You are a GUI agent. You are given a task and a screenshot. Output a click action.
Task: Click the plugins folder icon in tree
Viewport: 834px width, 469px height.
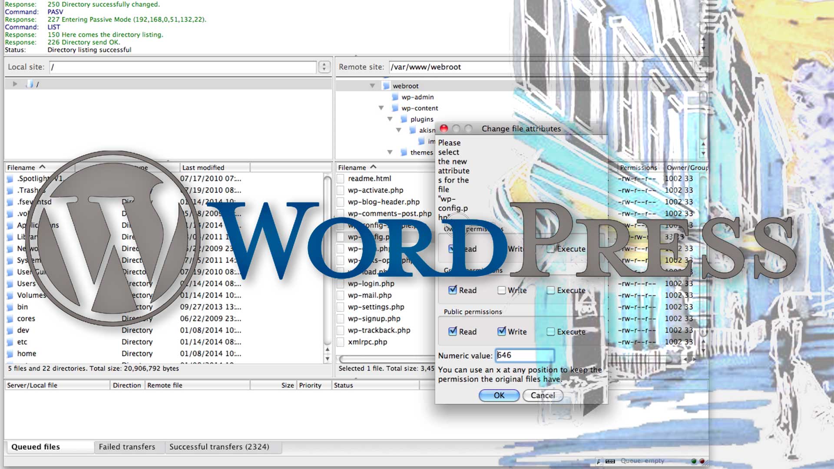[405, 119]
